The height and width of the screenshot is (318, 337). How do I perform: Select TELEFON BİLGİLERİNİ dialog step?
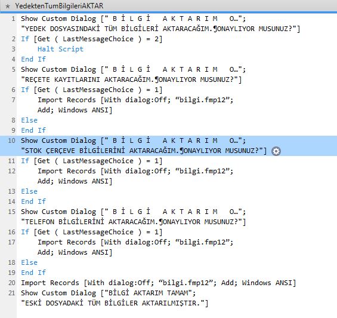[133, 216]
